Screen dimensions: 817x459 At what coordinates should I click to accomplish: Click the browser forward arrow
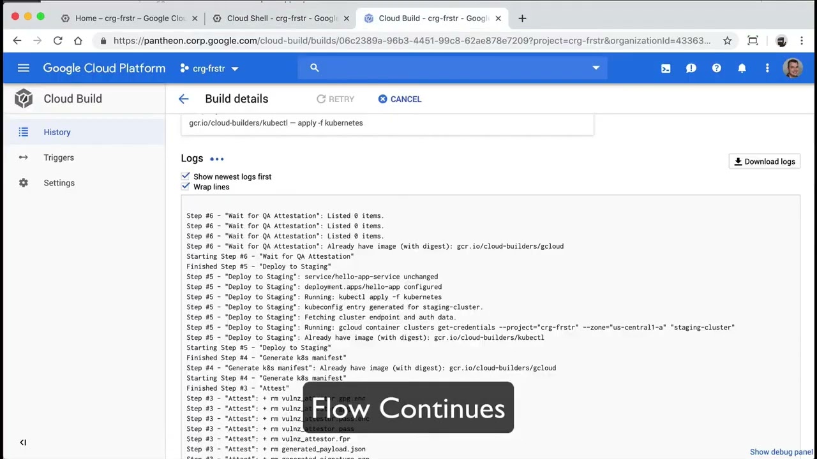(x=37, y=41)
